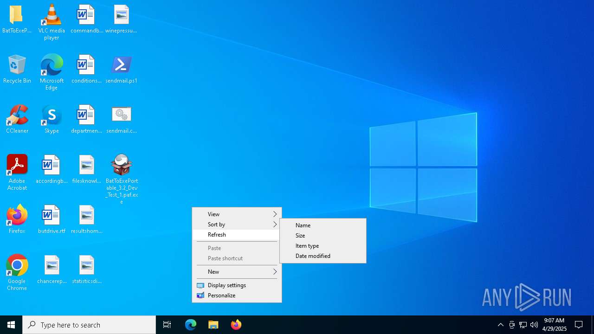Select the Microsoft Edge desktop shortcut
594x334 pixels.
point(52,65)
